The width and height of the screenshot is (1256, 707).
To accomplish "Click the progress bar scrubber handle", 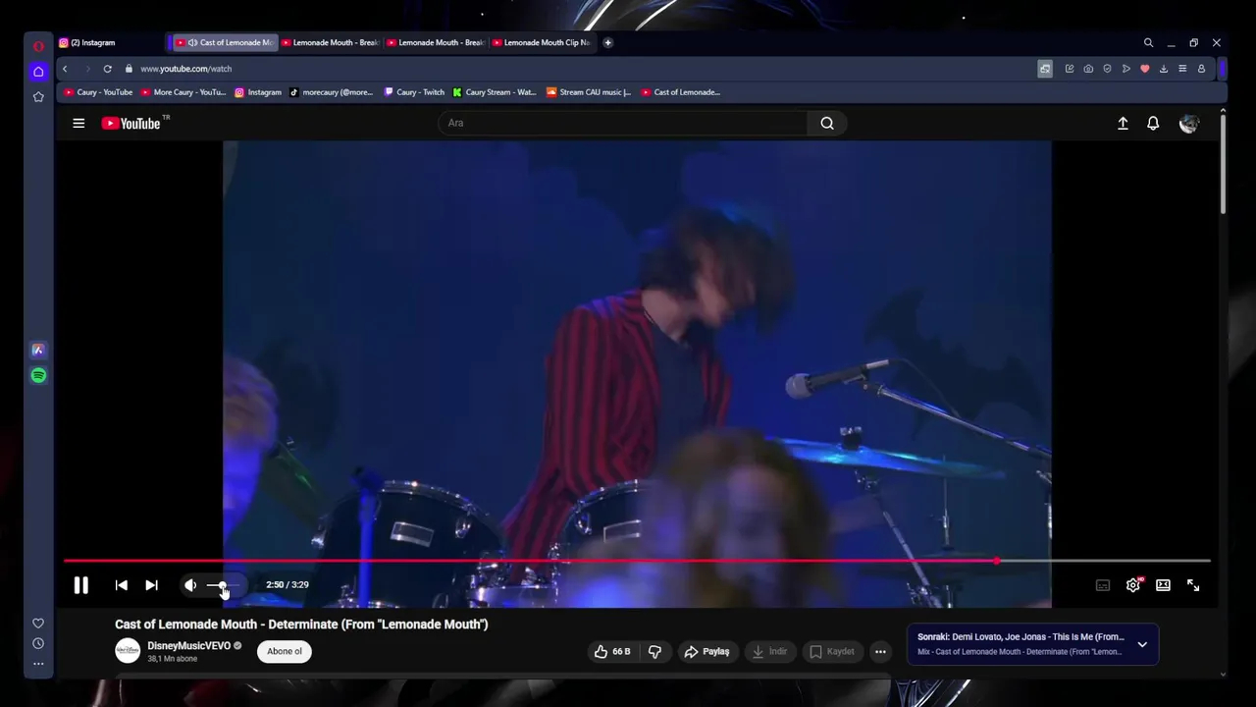I will coord(997,561).
